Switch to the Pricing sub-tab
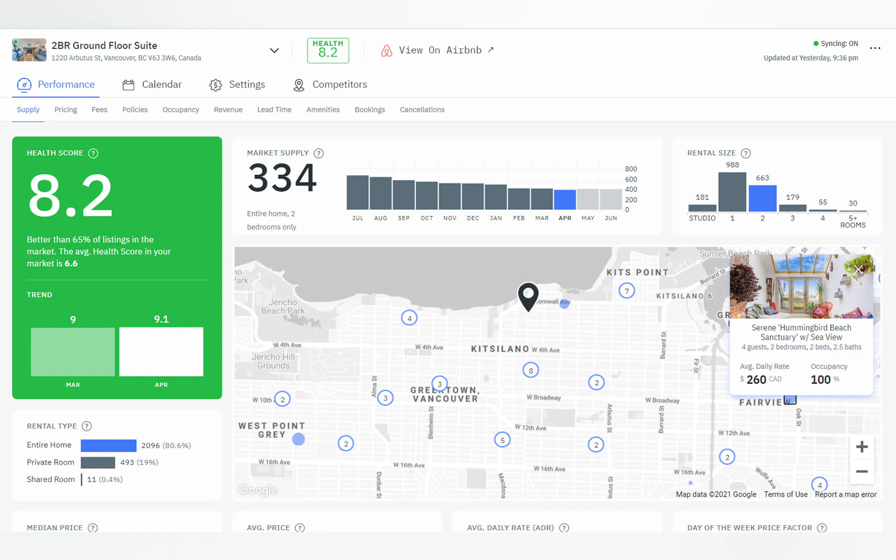The height and width of the screenshot is (560, 896). (66, 110)
